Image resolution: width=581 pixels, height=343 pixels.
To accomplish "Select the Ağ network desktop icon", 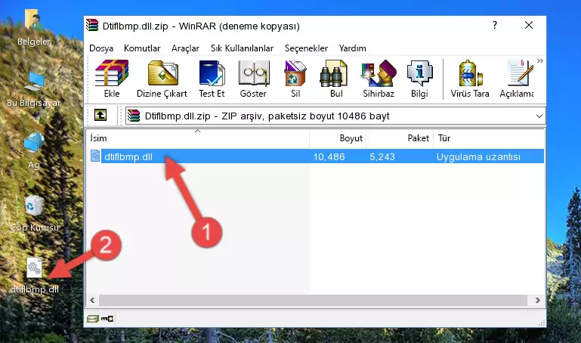I will pos(34,151).
